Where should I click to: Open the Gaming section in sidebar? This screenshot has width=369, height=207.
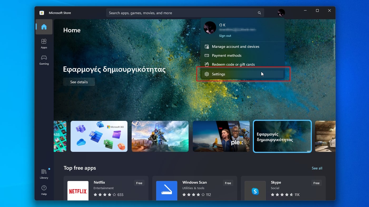click(44, 60)
